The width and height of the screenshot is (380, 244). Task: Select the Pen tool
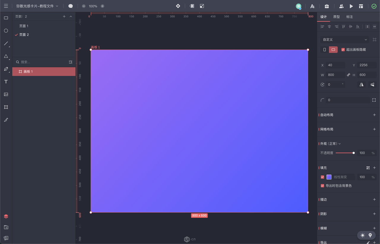click(6, 69)
